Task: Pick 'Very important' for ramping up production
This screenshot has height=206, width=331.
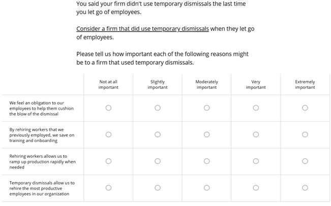Action: [x=256, y=161]
